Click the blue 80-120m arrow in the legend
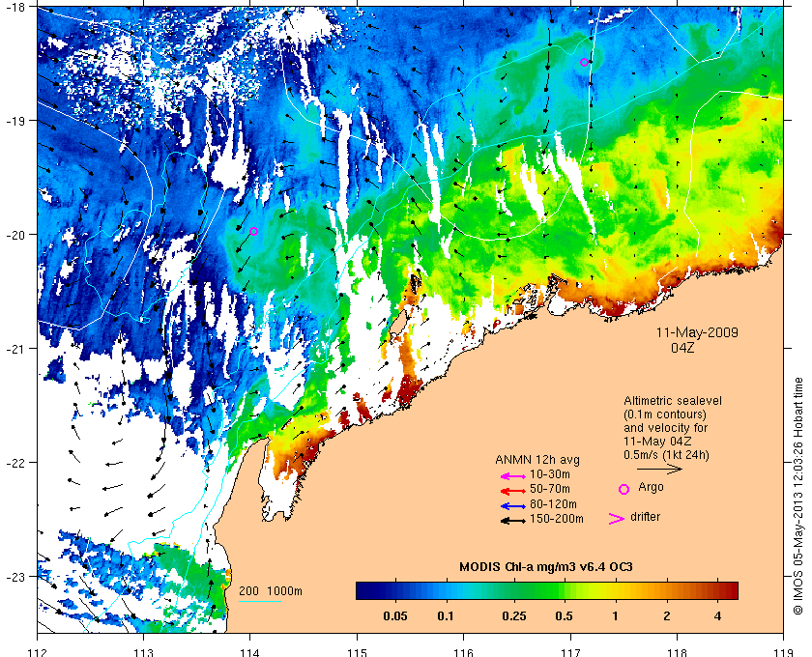 click(513, 506)
